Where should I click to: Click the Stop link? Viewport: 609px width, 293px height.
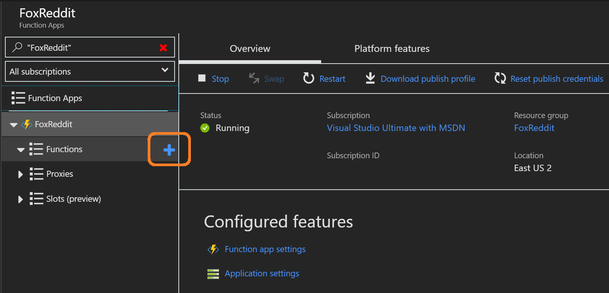[220, 79]
